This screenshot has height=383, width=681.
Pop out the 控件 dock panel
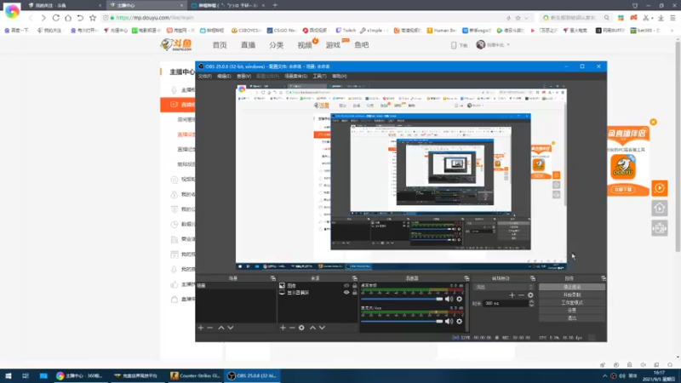click(x=604, y=278)
